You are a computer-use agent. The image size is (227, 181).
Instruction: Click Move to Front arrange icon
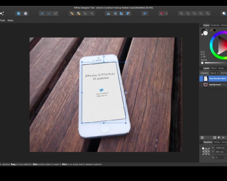(x=92, y=14)
